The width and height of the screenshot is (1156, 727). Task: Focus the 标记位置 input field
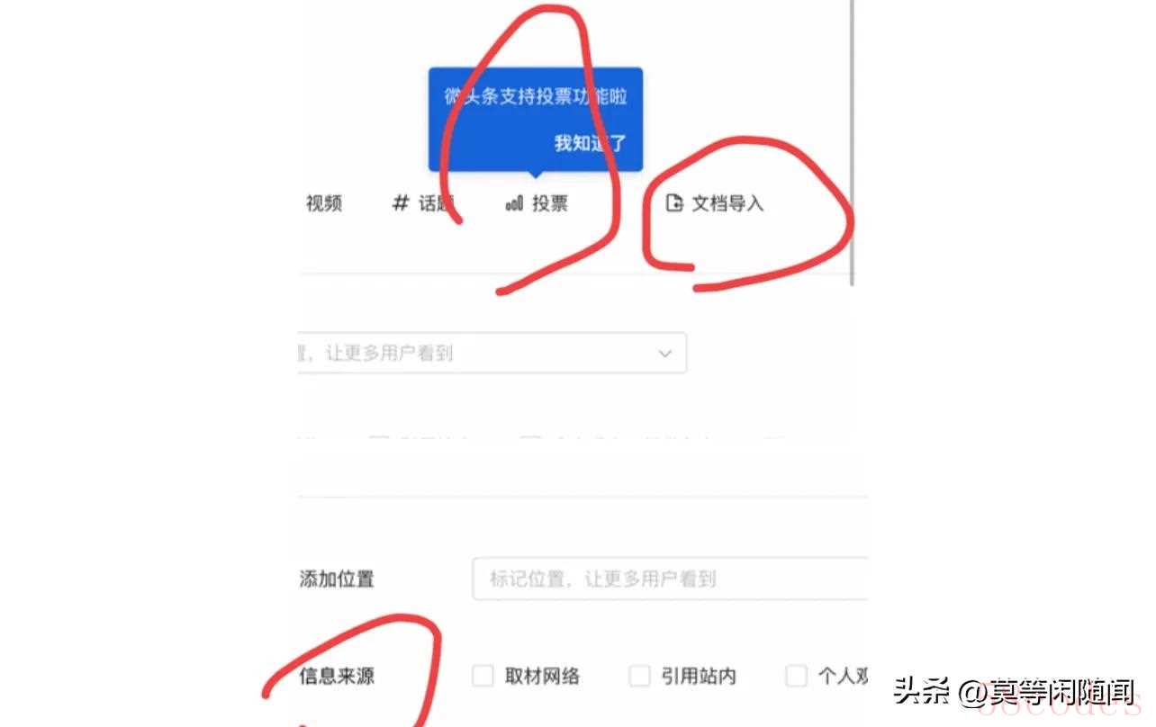(x=670, y=579)
